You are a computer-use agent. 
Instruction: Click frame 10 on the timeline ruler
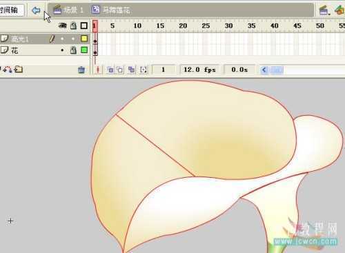pyautogui.click(x=137, y=26)
